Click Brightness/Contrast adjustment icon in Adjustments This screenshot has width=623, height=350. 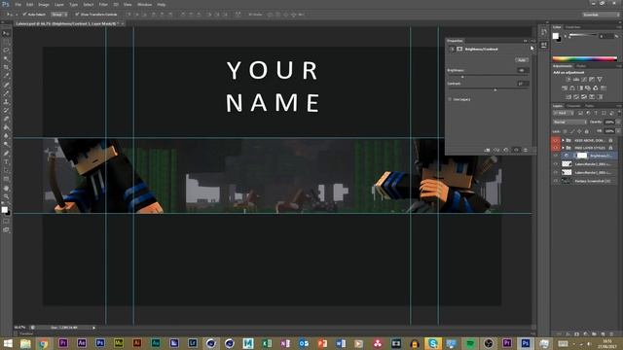[568, 80]
